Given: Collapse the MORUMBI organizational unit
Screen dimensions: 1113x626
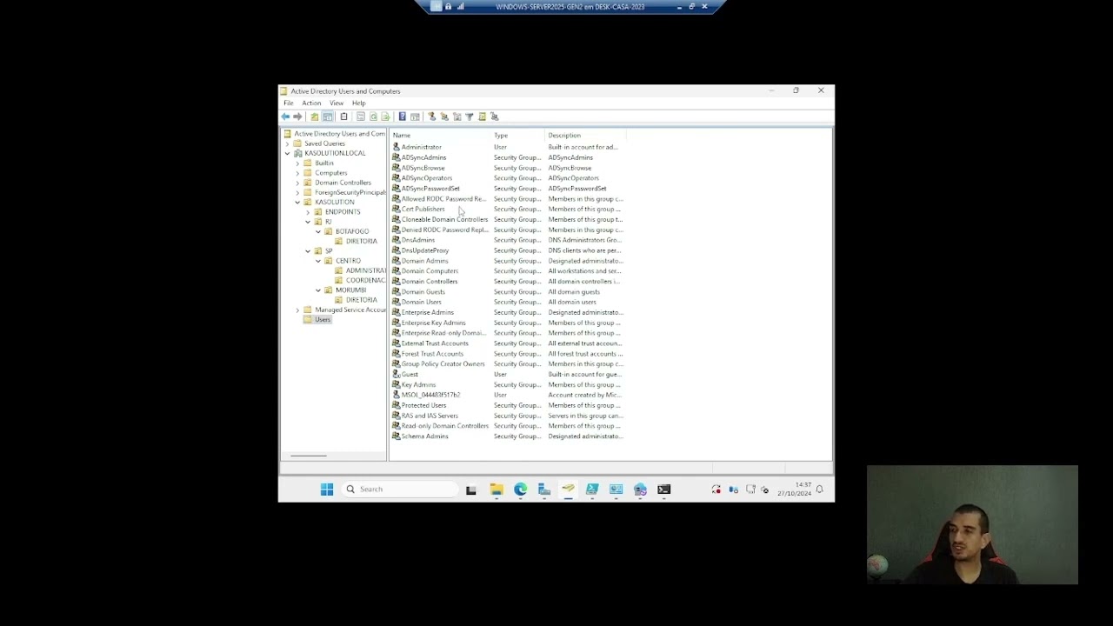Looking at the screenshot, I should 318,290.
